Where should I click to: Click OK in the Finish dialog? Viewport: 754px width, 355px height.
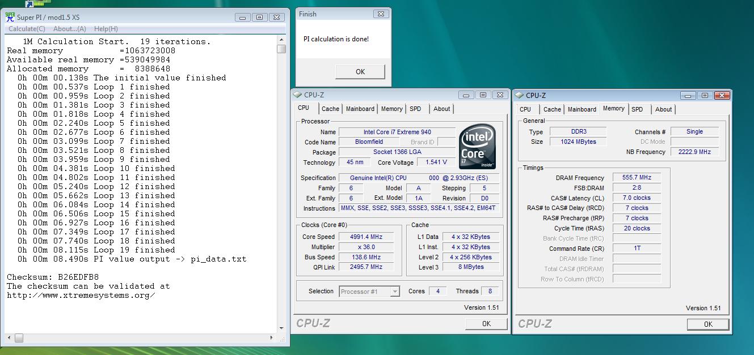360,71
